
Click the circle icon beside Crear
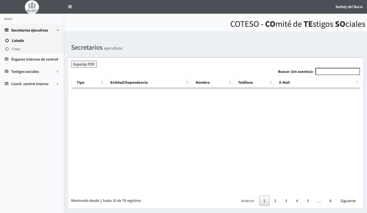click(x=7, y=49)
